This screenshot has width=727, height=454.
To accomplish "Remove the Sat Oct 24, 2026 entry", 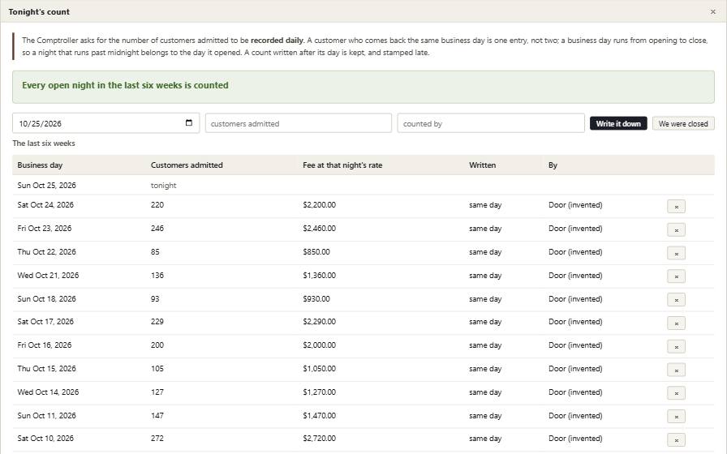I will 676,206.
